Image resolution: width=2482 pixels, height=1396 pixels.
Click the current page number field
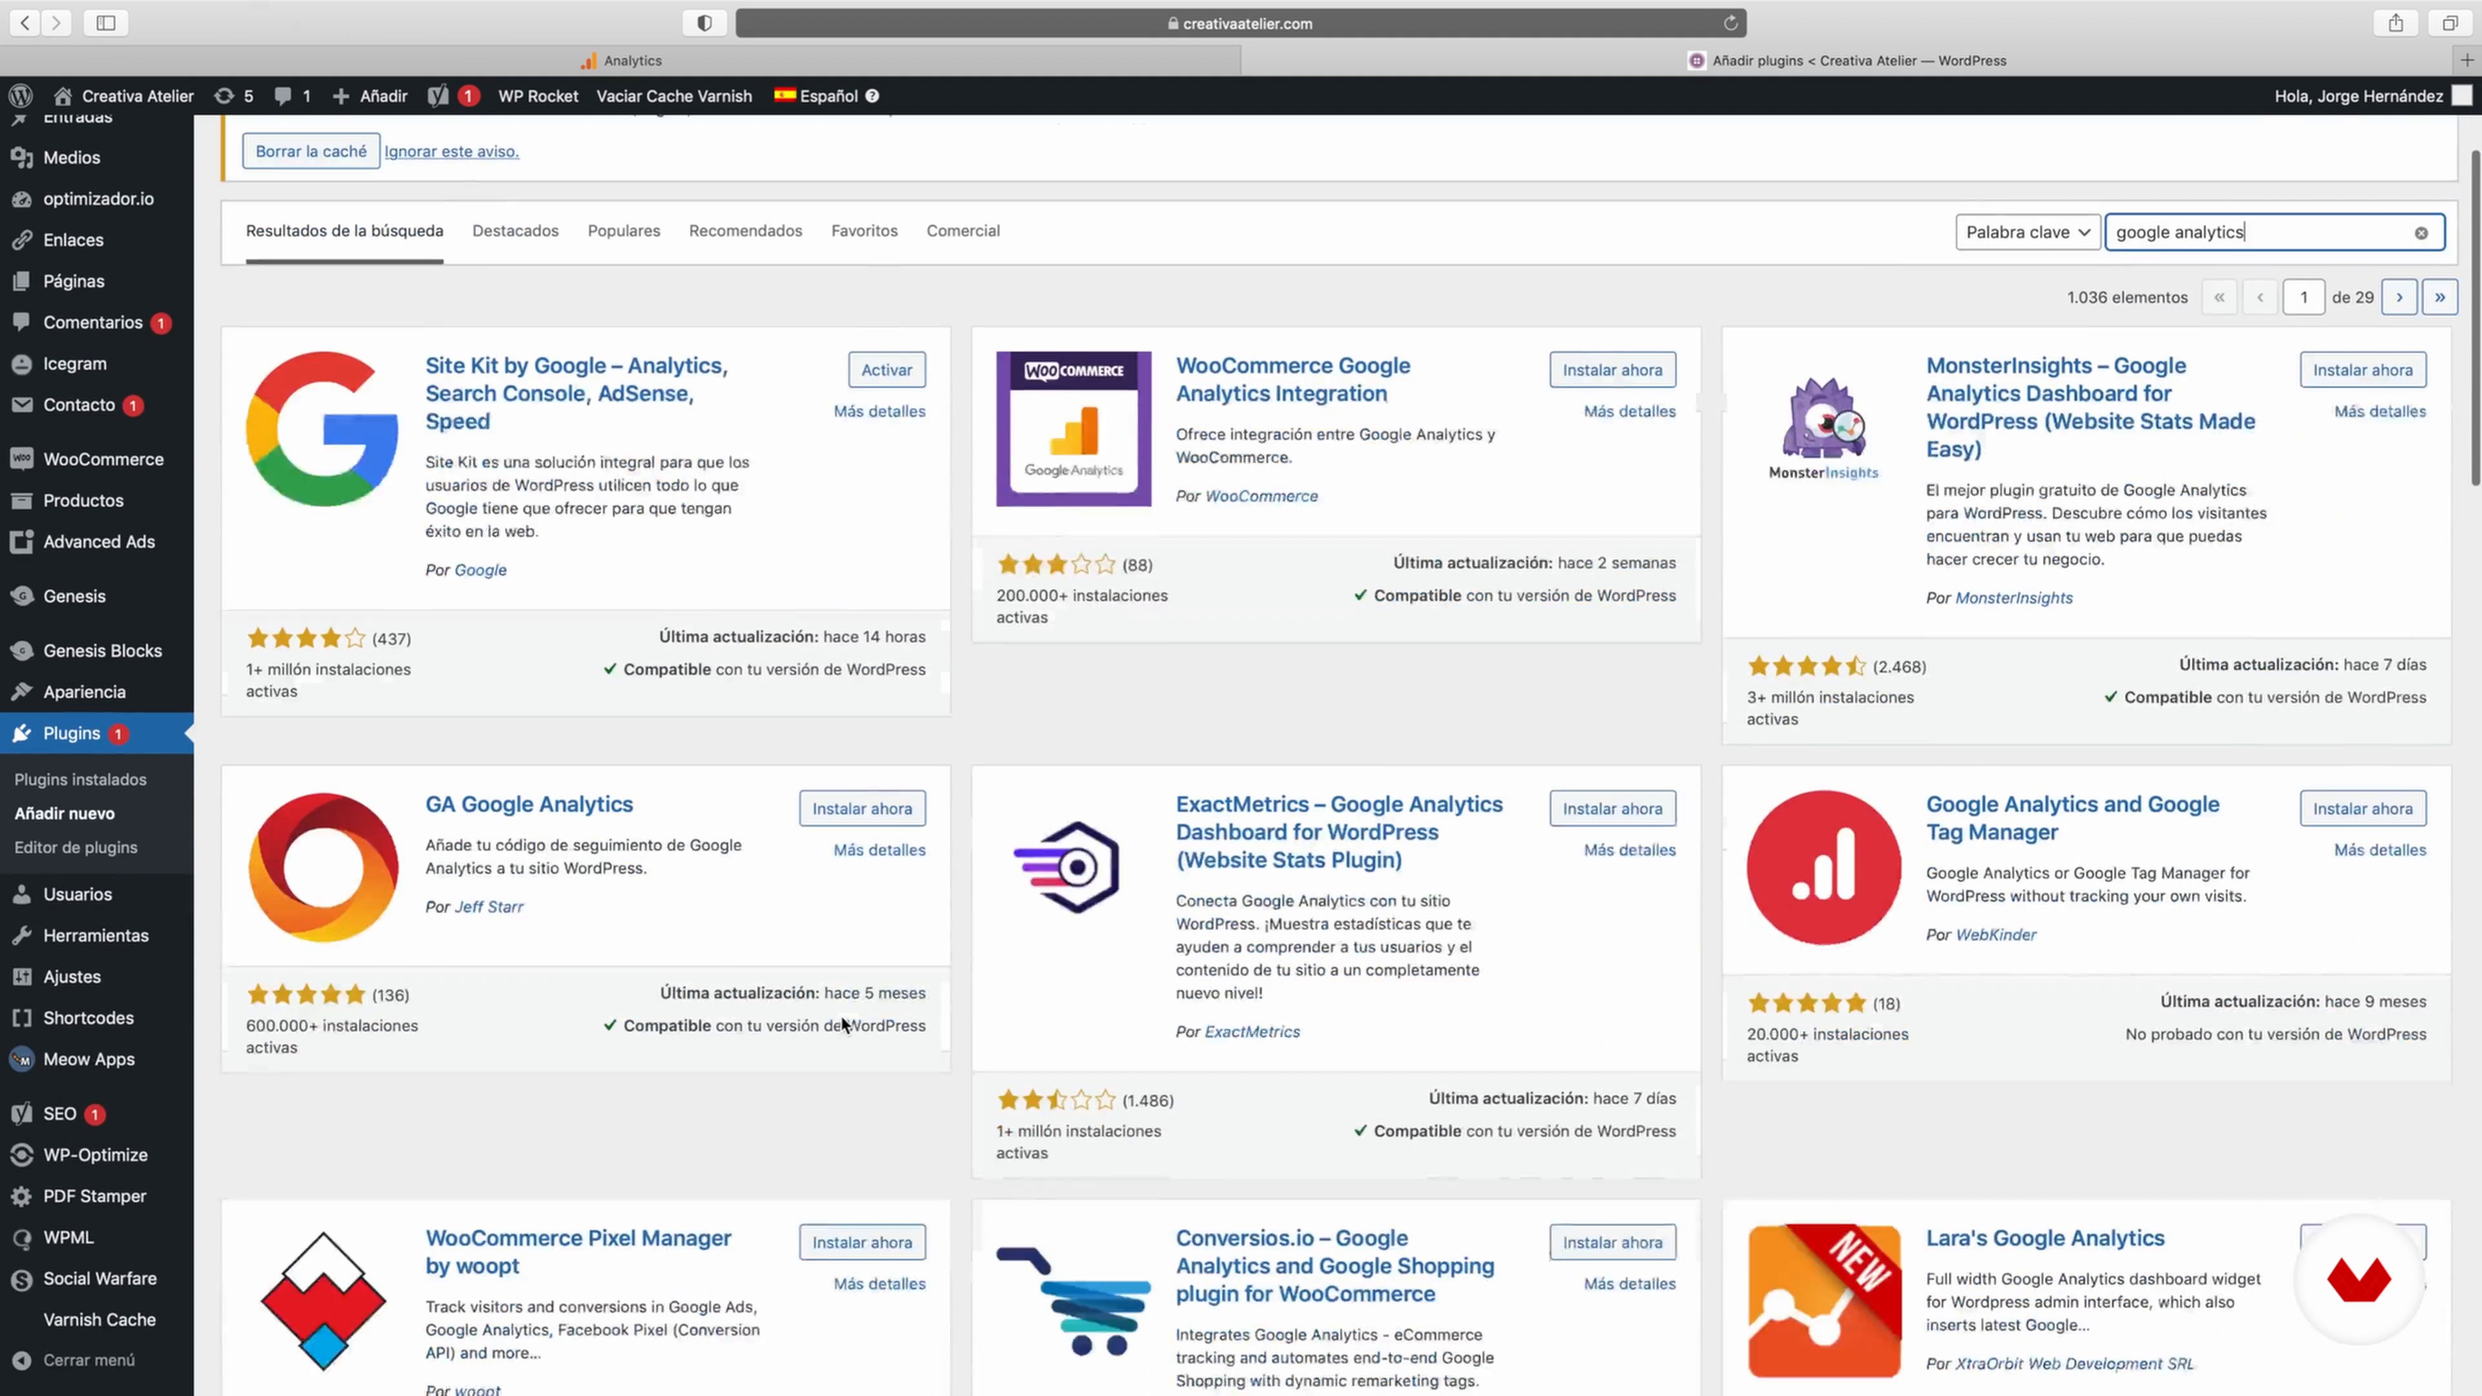(x=2304, y=298)
